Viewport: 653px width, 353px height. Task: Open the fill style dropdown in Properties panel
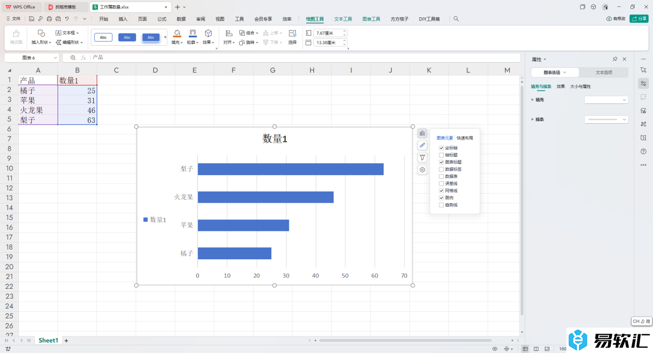tap(606, 100)
